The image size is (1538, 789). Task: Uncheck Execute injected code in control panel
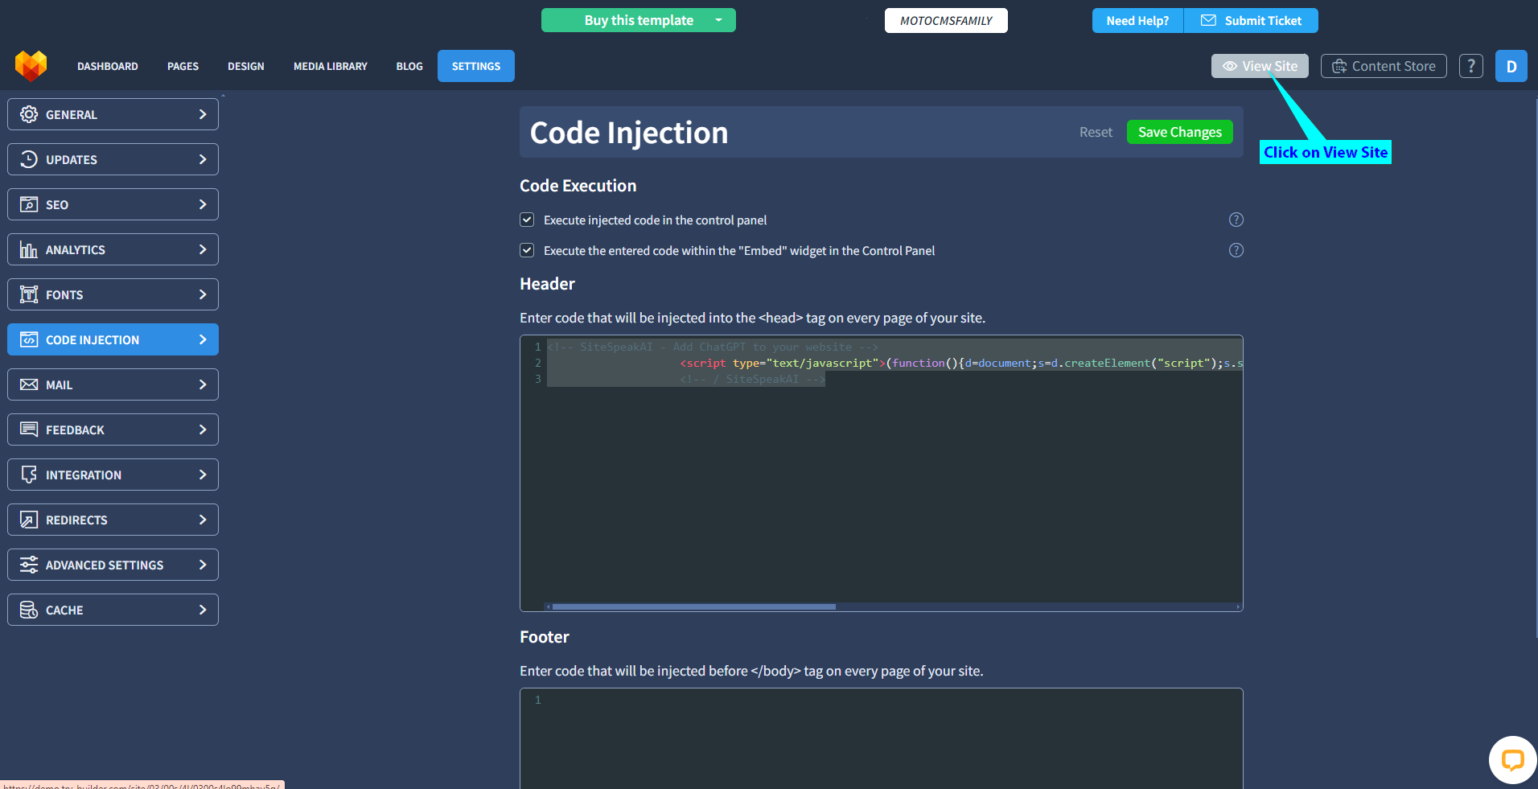[527, 220]
